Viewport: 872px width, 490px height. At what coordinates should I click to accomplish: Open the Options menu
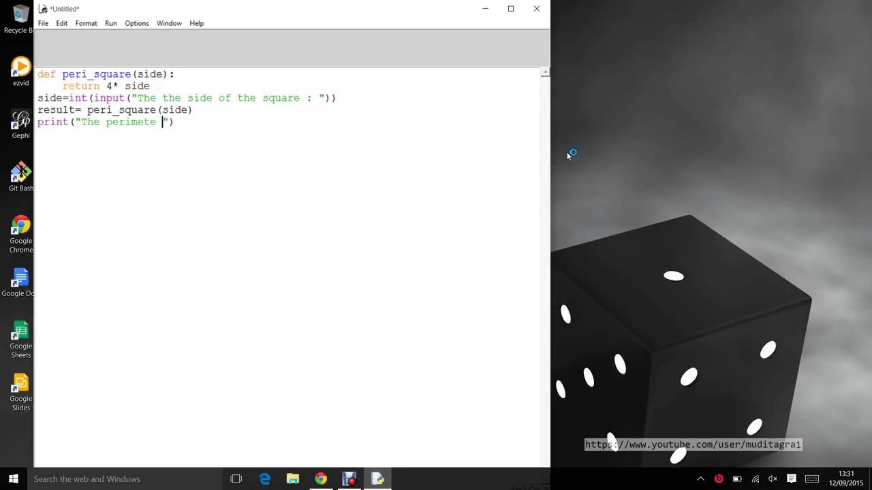click(136, 23)
